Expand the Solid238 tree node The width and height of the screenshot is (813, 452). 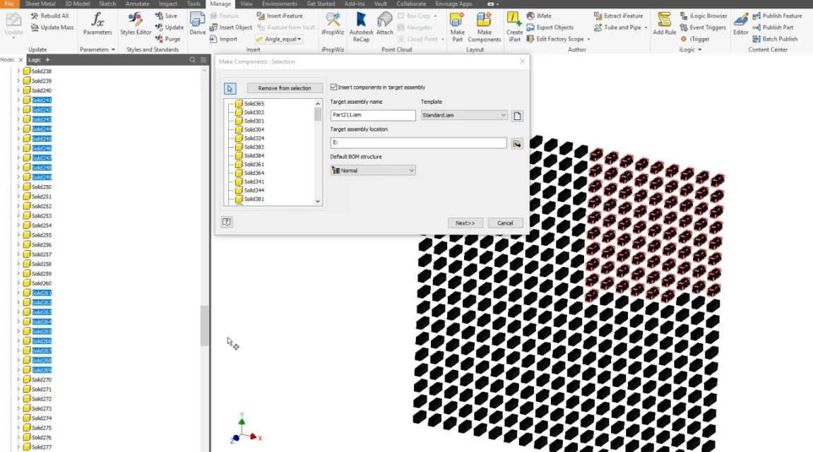18,71
